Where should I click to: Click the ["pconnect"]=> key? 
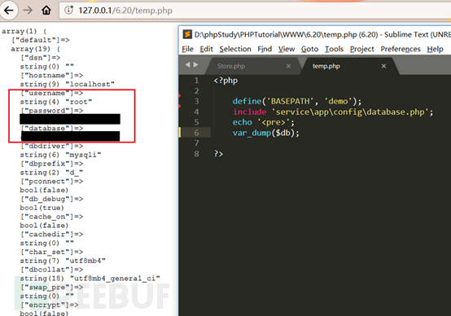(52, 182)
